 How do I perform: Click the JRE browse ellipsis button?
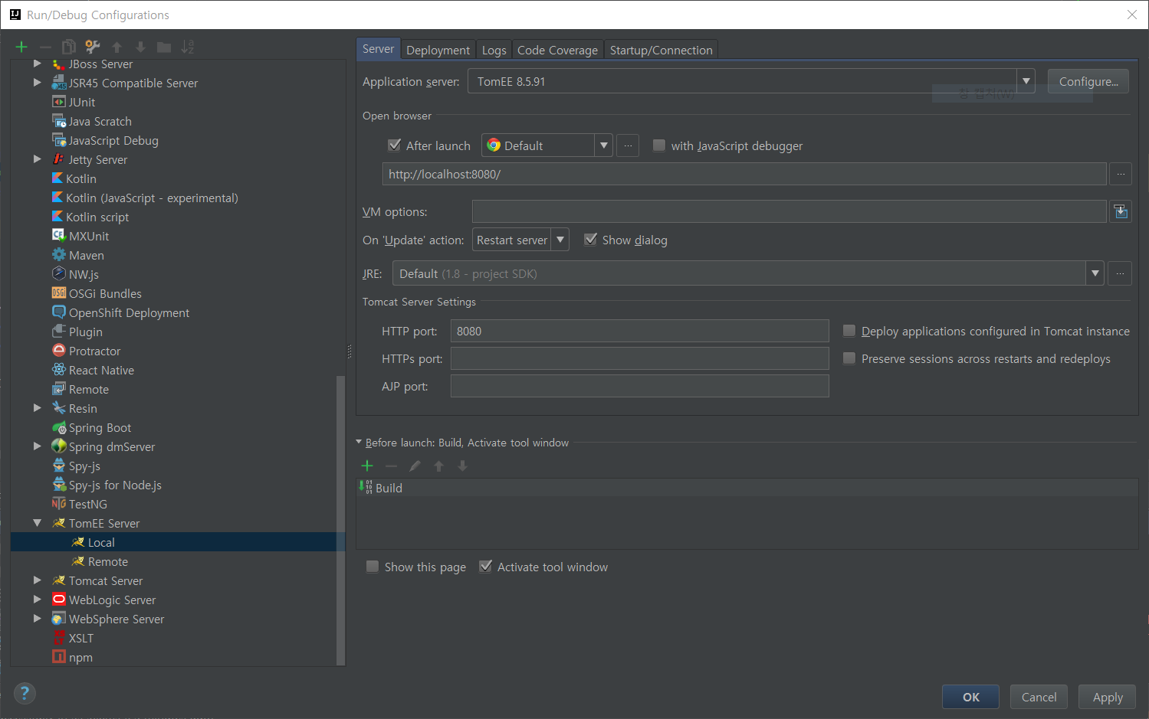1120,273
